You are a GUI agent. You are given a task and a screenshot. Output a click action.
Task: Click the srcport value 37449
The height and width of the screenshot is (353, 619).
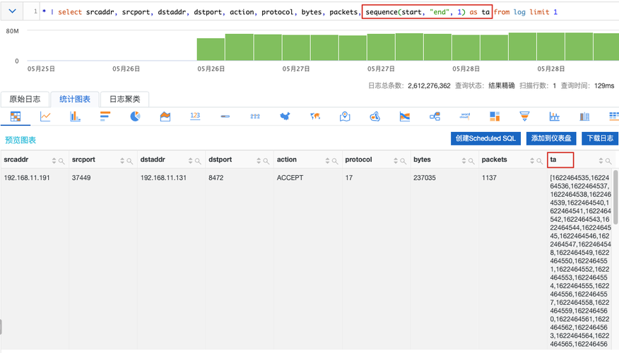pos(81,178)
